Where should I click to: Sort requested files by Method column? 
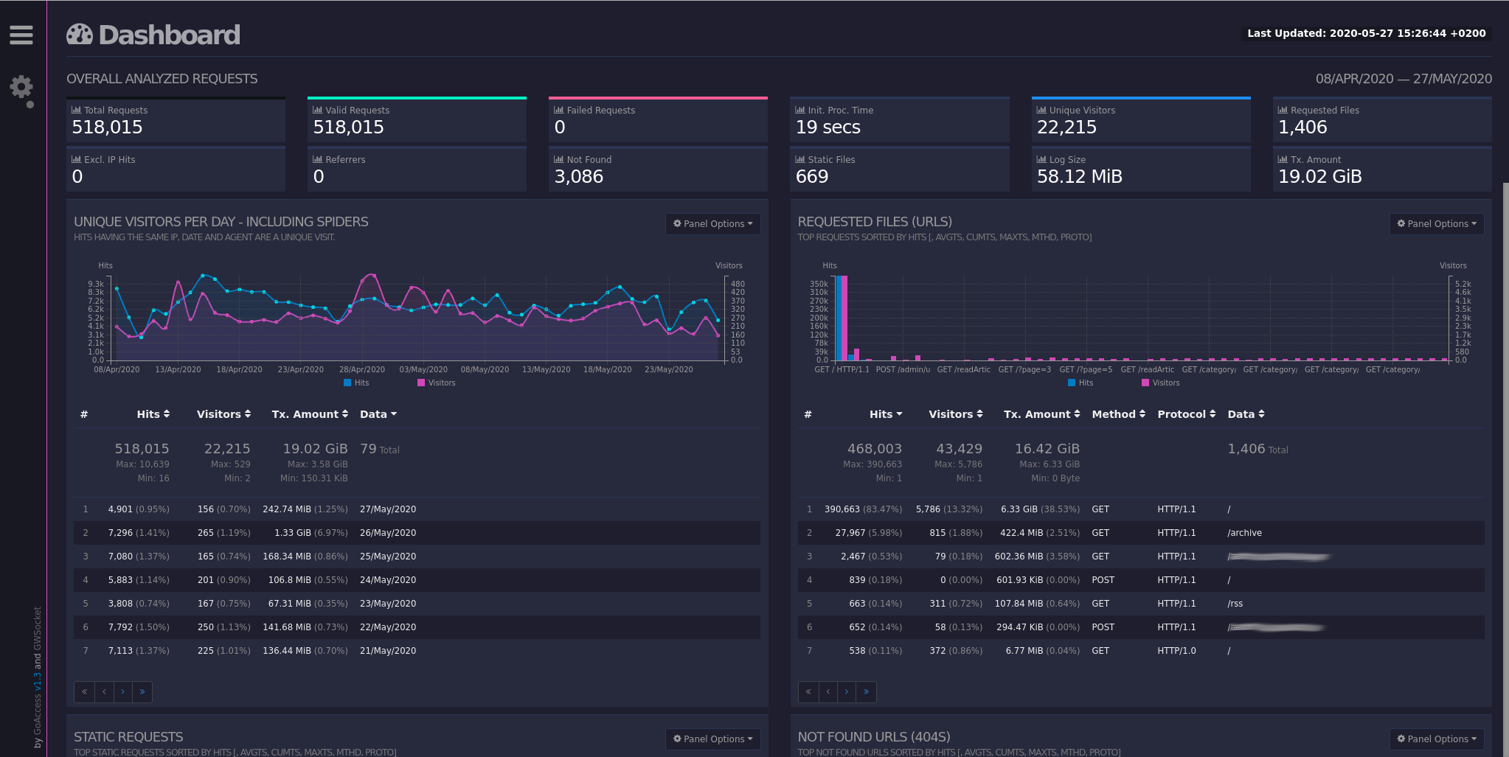[1118, 414]
